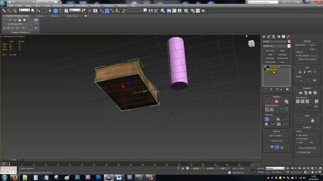Screen dimensions: 323x181
Task: Select Editable Poly in modifier stack
Action: pyautogui.click(x=272, y=69)
